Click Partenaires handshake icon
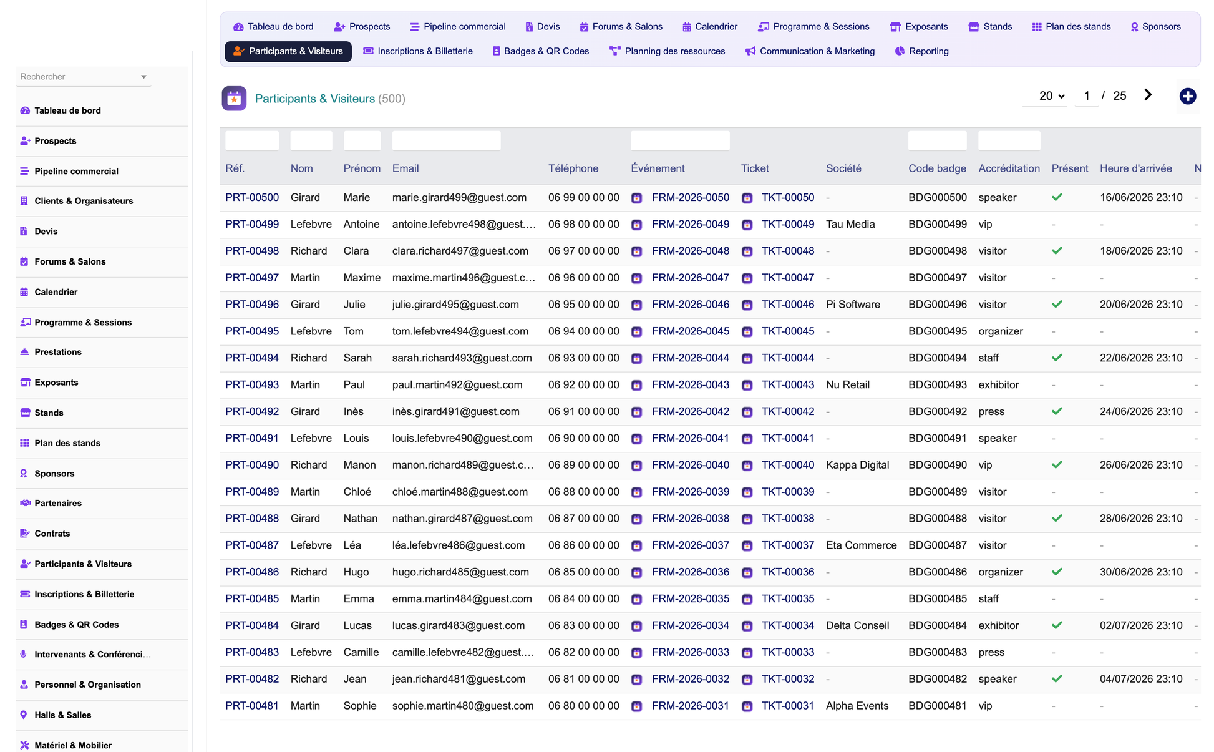The image size is (1214, 752). [x=26, y=503]
